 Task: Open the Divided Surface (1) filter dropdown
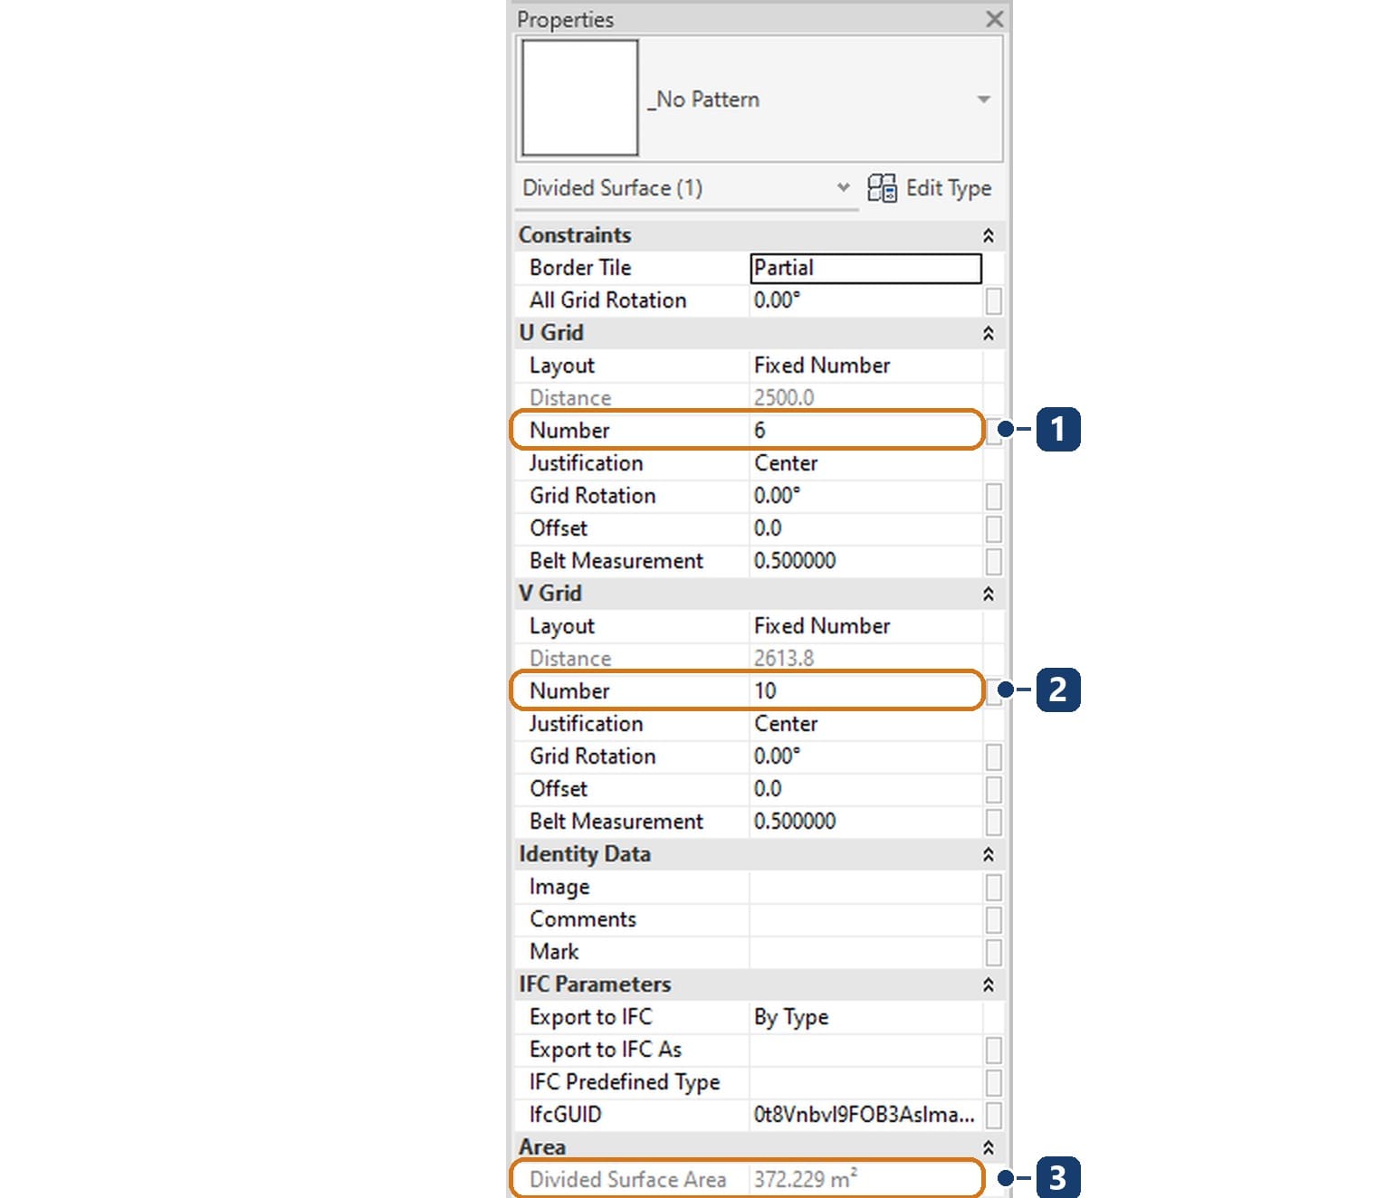pos(843,187)
